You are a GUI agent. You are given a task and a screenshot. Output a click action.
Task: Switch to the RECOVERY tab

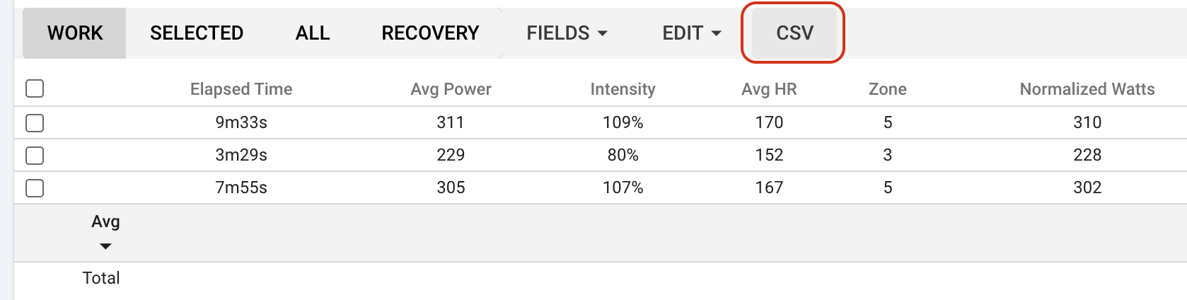pyautogui.click(x=430, y=33)
